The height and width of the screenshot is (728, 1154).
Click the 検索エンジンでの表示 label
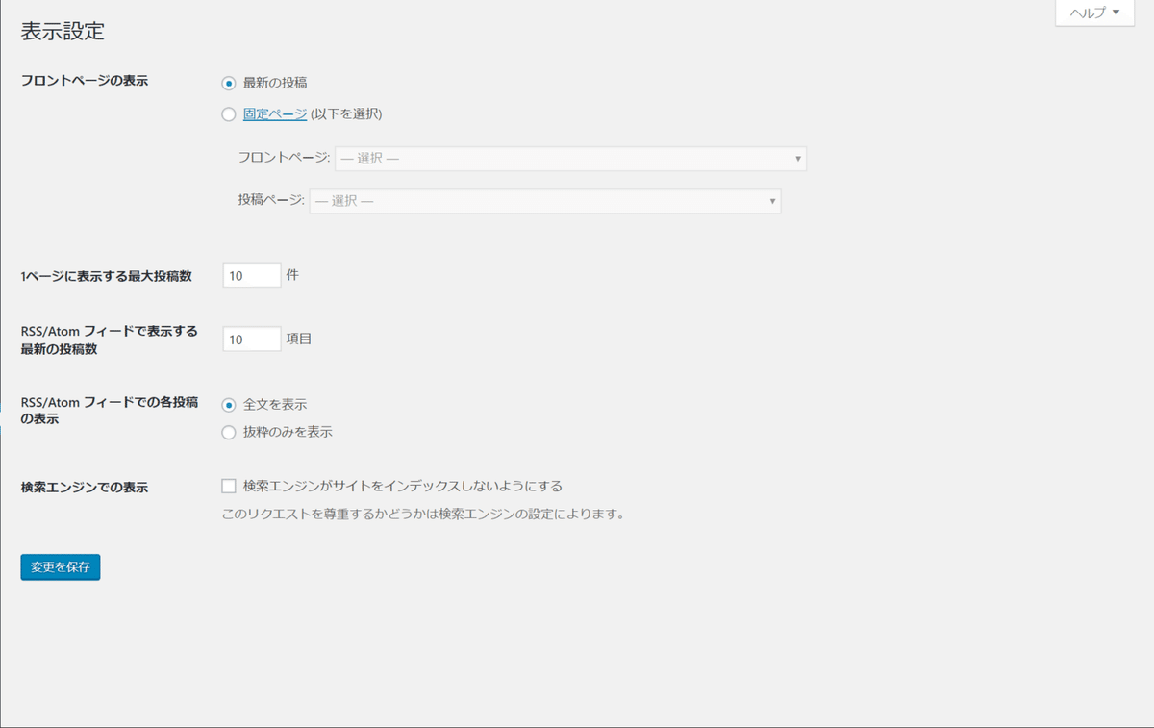[85, 488]
